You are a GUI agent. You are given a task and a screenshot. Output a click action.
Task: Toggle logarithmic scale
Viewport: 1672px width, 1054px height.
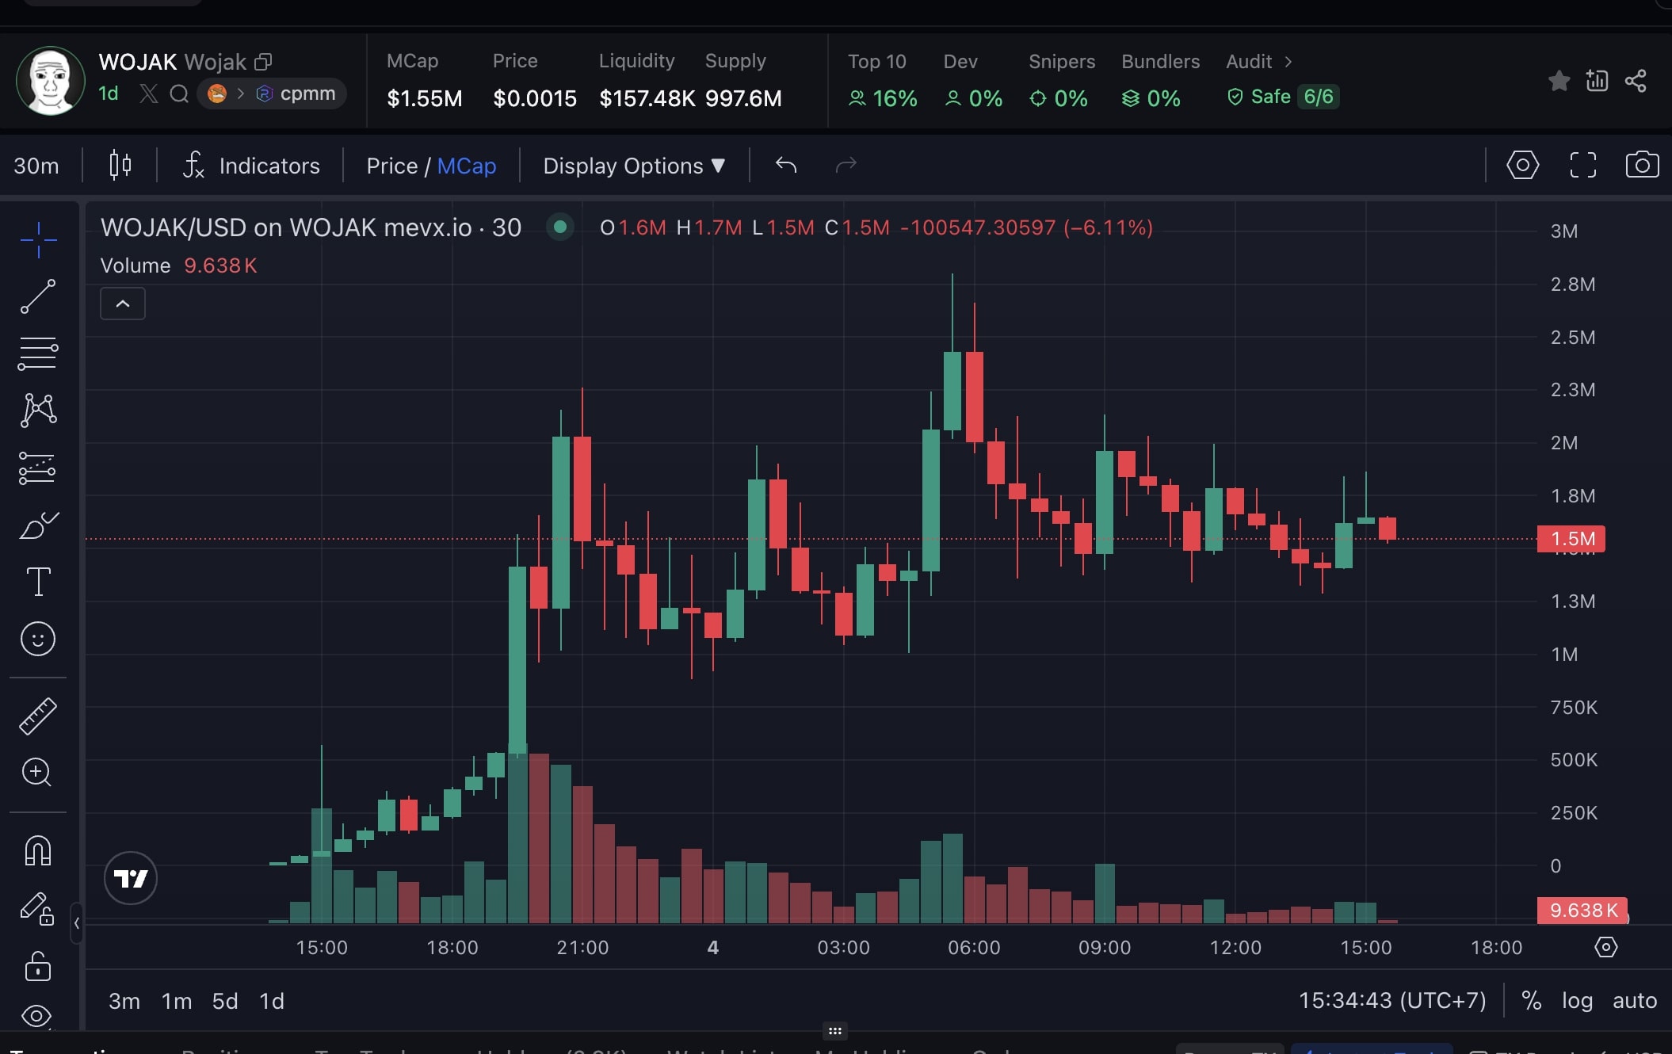point(1577,1000)
